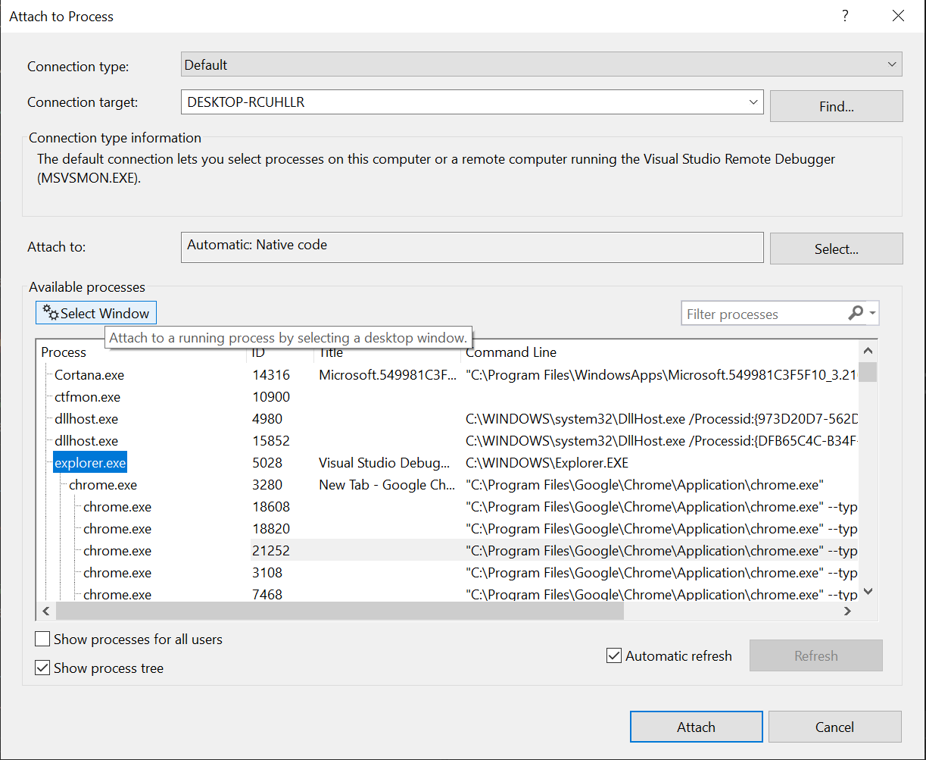Disable Automatic refresh
The width and height of the screenshot is (926, 760).
pos(614,655)
